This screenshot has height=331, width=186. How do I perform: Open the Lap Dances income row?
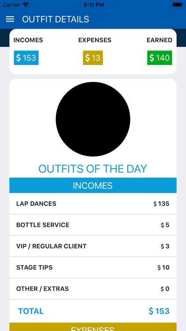(x=93, y=204)
